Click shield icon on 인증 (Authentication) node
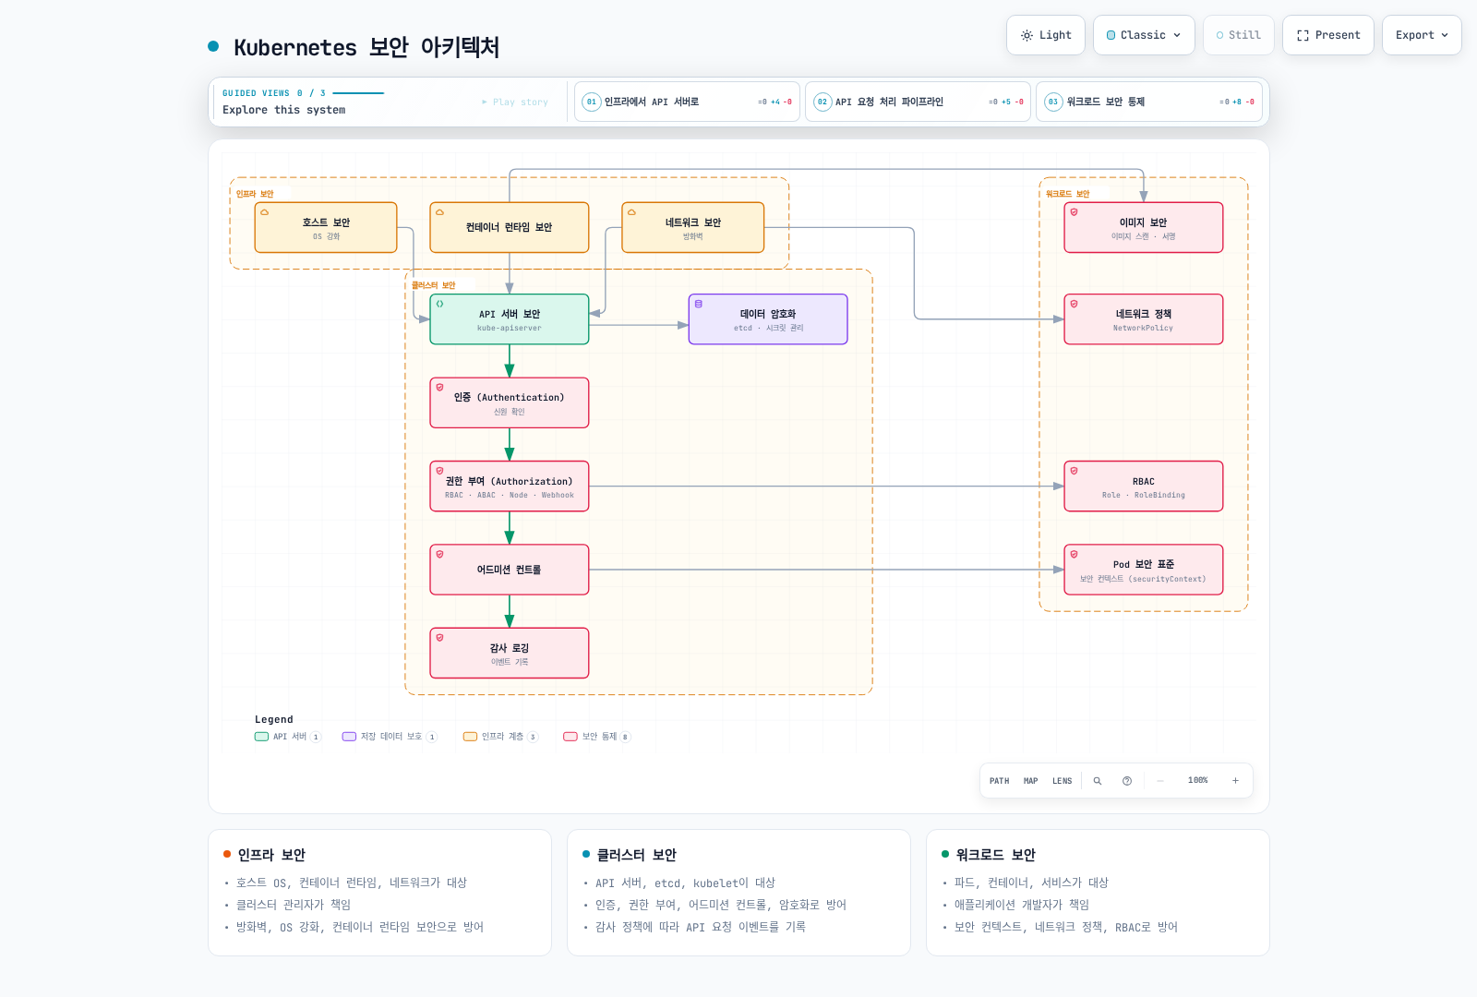Screen dimensions: 1477x997 (x=439, y=388)
